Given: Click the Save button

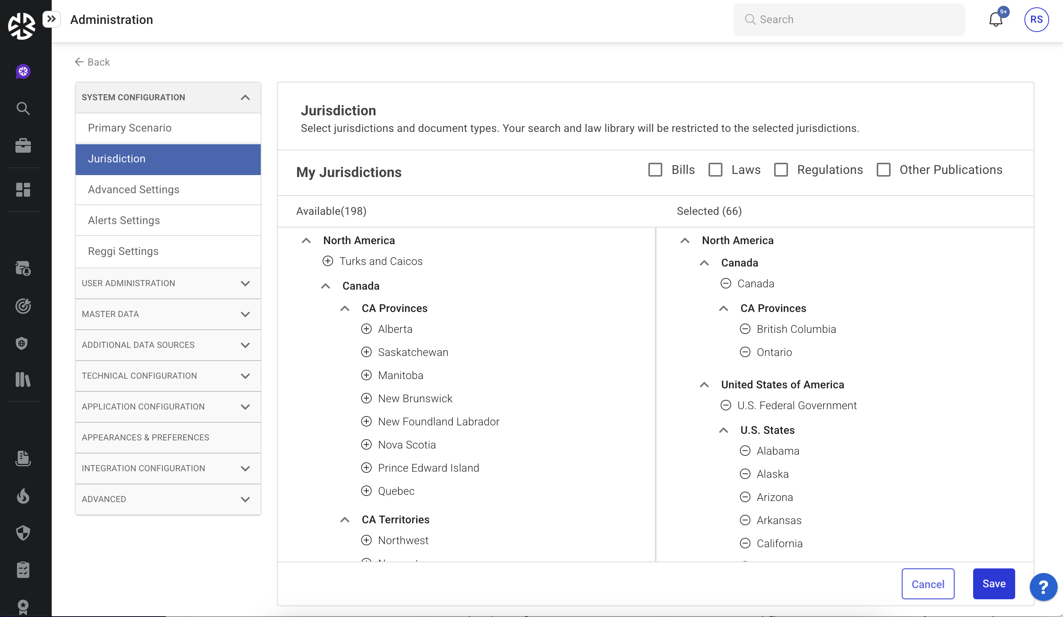Looking at the screenshot, I should [994, 584].
